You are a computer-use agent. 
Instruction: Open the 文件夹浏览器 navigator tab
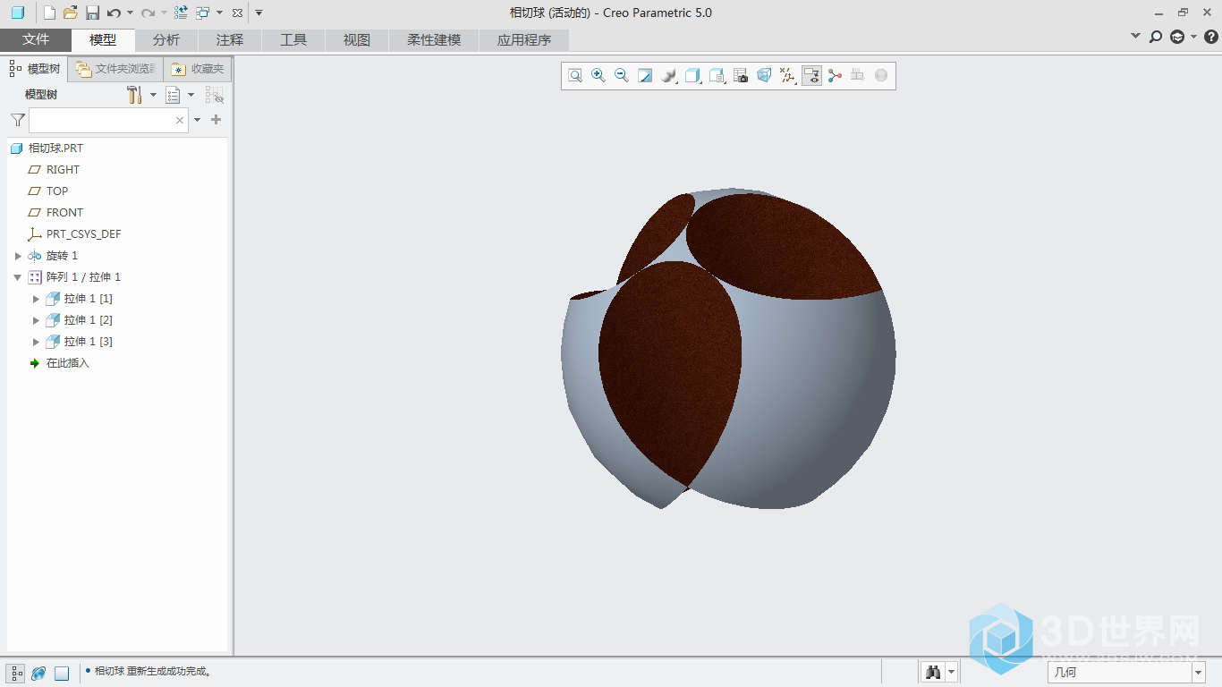point(116,69)
